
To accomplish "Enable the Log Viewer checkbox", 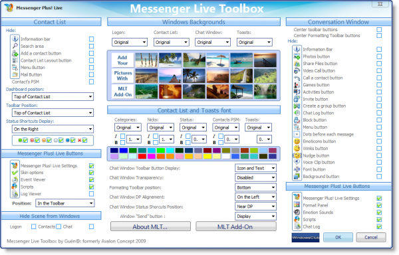I will click(x=91, y=194).
